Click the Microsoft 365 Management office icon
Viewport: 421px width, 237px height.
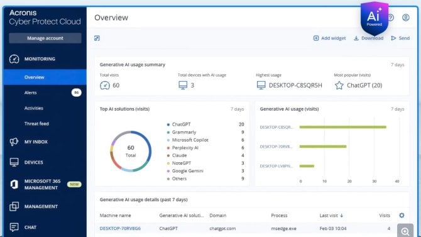[14, 184]
